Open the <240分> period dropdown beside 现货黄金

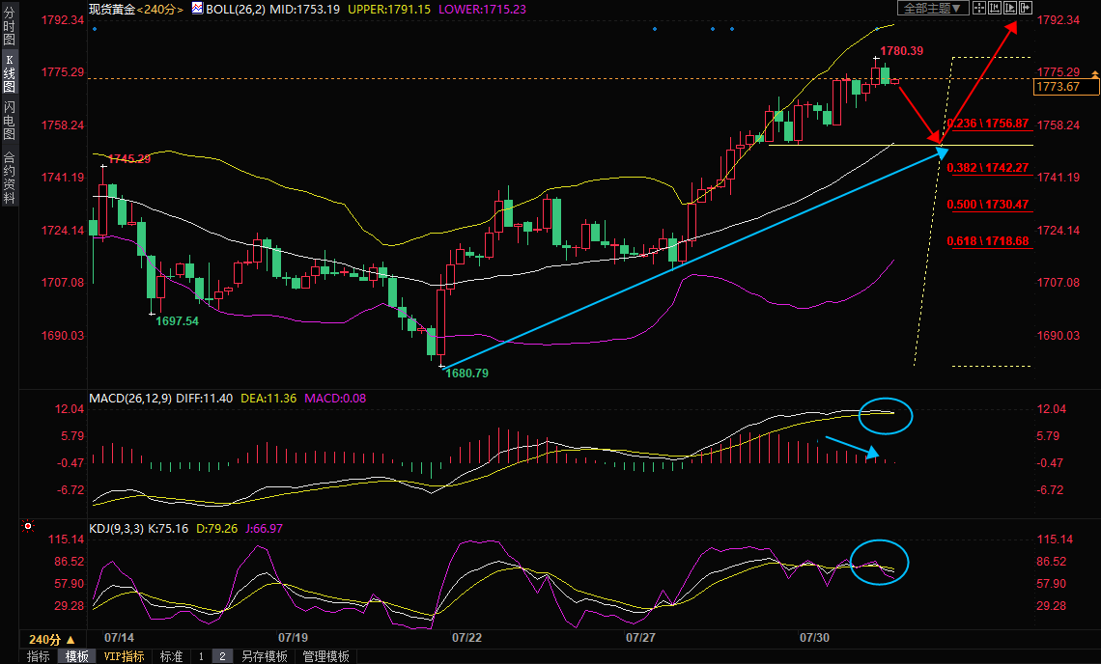click(x=160, y=8)
